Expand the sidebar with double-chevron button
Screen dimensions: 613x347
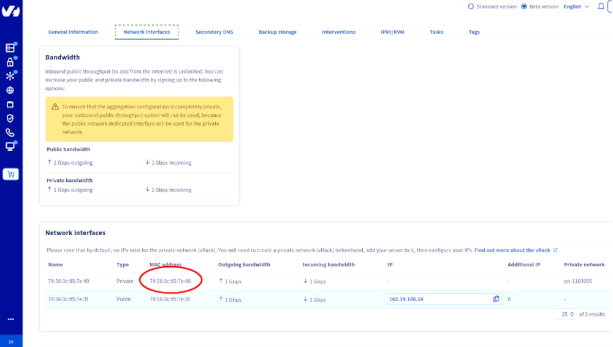[10, 341]
